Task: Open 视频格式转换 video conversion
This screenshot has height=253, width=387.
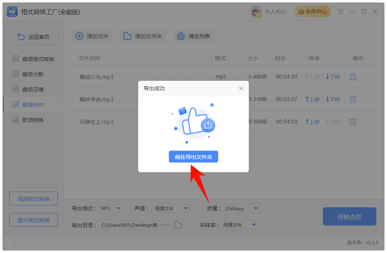Action: [34, 199]
